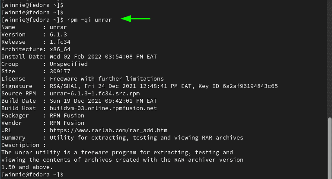Click the Build Date value text

tap(103, 101)
